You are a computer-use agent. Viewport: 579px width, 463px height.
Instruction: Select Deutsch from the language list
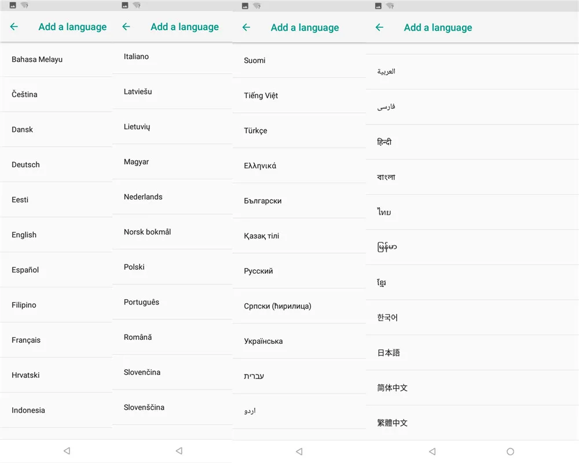tap(26, 164)
